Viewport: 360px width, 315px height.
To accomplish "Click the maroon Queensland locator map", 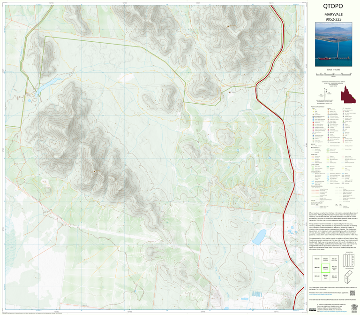I will click(x=348, y=95).
